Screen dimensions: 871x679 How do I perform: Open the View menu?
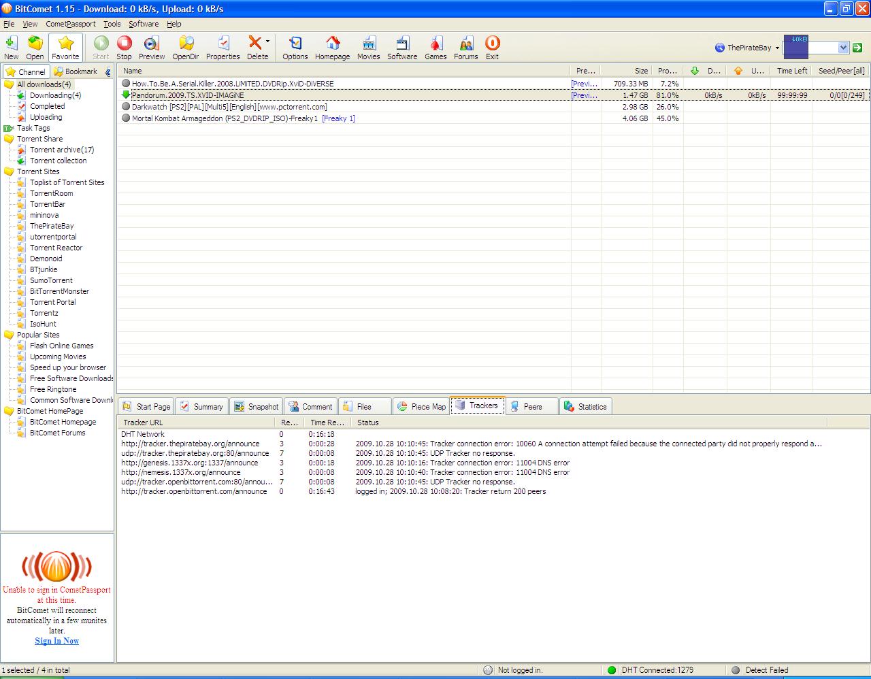[30, 24]
